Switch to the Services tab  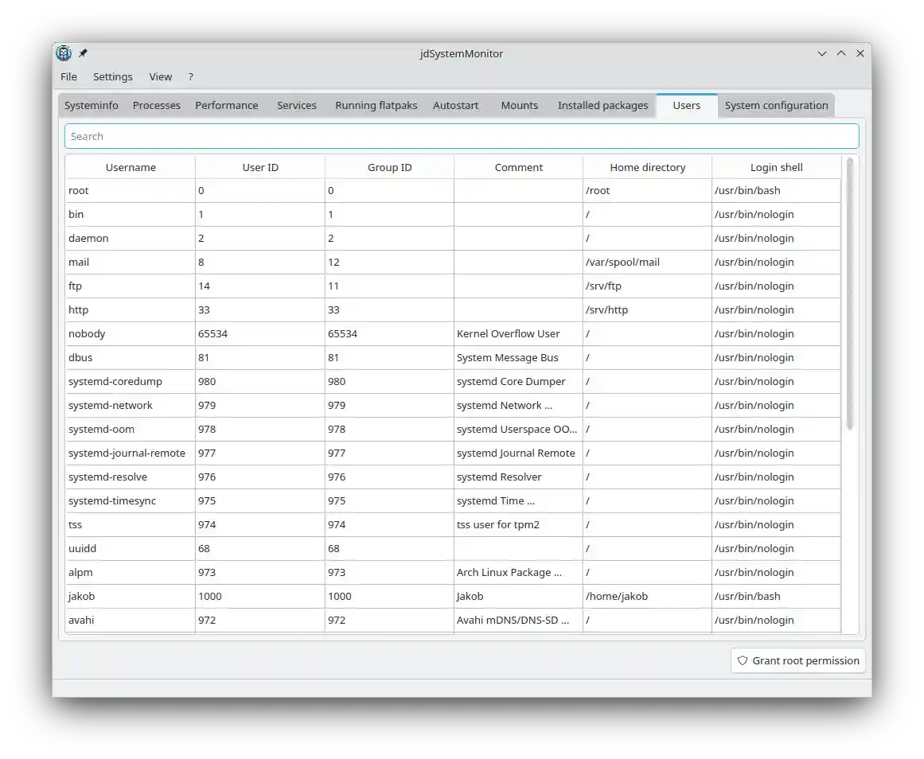point(296,105)
